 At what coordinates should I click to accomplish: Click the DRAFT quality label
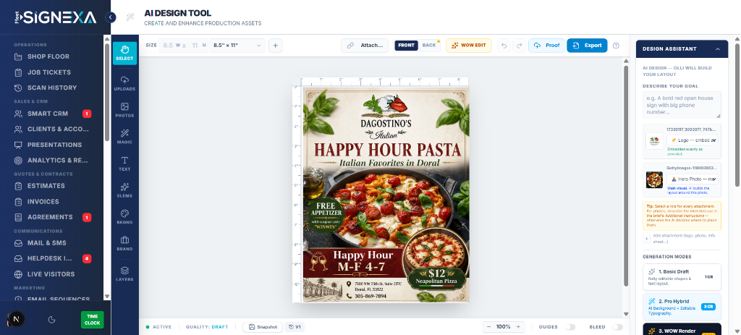click(x=220, y=327)
